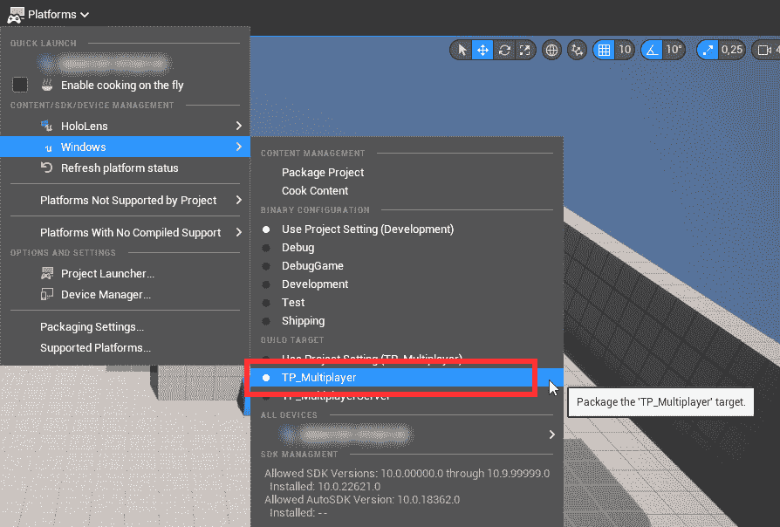
Task: Expand arrow for Platforms Not Supported by Project
Action: [x=239, y=200]
